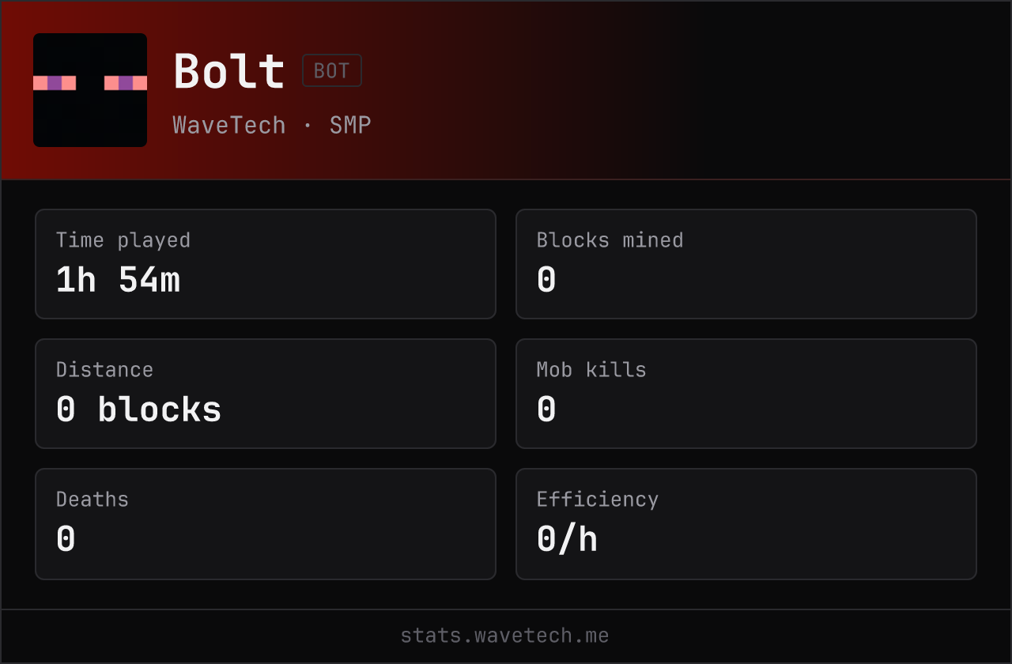Select the Bolt player name heading
1012x664 pixels.
coord(229,71)
